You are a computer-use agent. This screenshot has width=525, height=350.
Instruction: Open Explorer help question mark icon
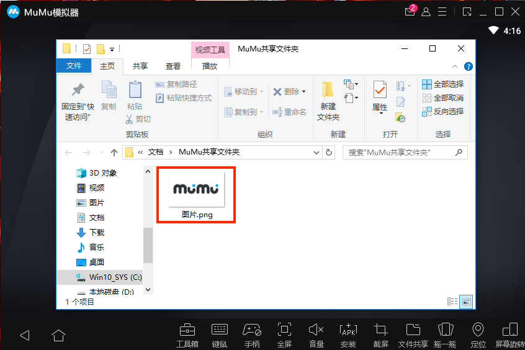(x=469, y=66)
